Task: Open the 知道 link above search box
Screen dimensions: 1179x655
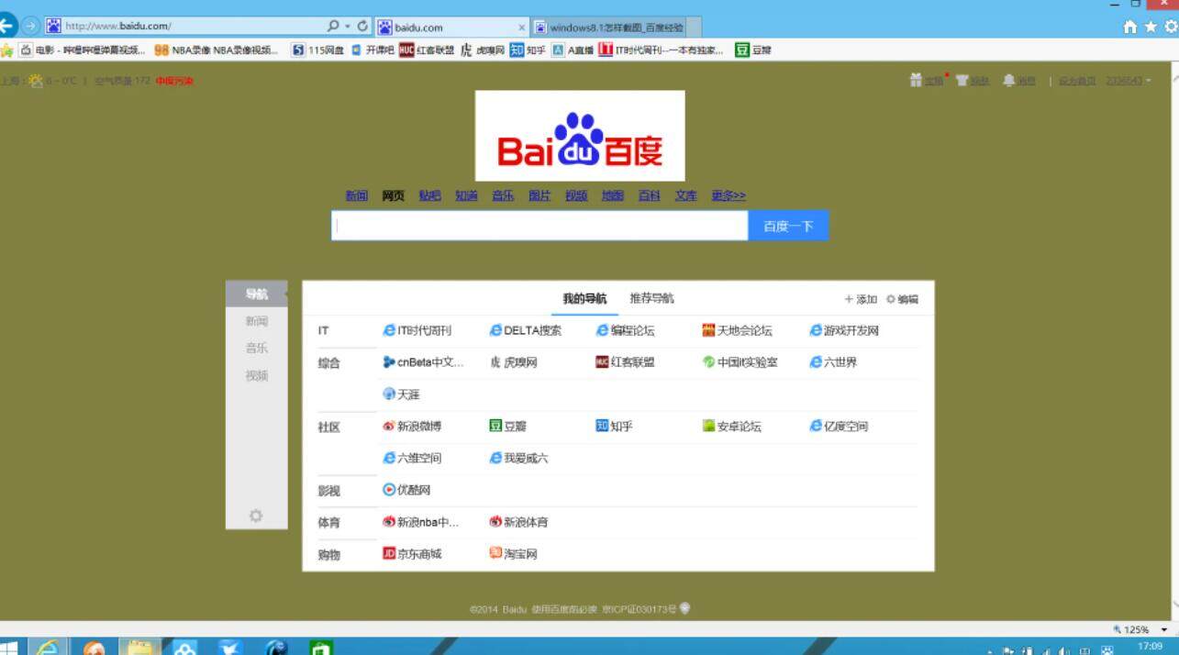Action: [466, 195]
